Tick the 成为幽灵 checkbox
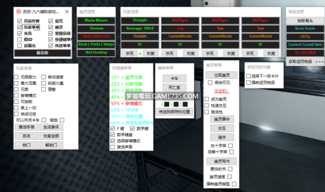 tap(207, 99)
